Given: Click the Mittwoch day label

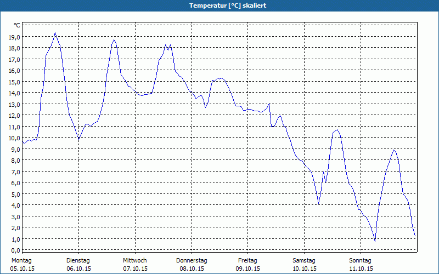Looking at the screenshot, I should click(135, 261).
